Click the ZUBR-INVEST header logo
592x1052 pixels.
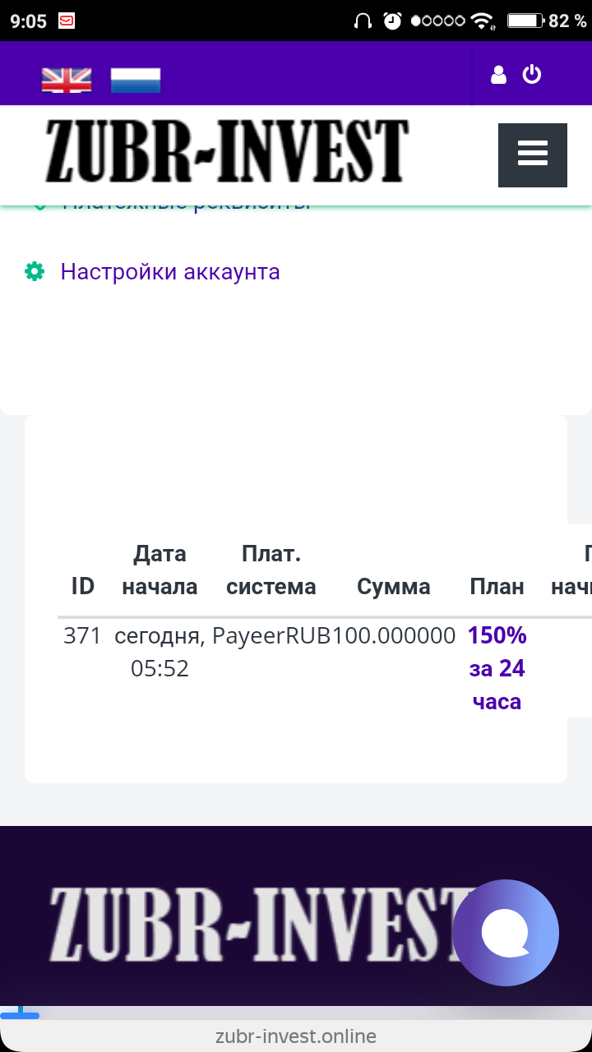coord(226,152)
